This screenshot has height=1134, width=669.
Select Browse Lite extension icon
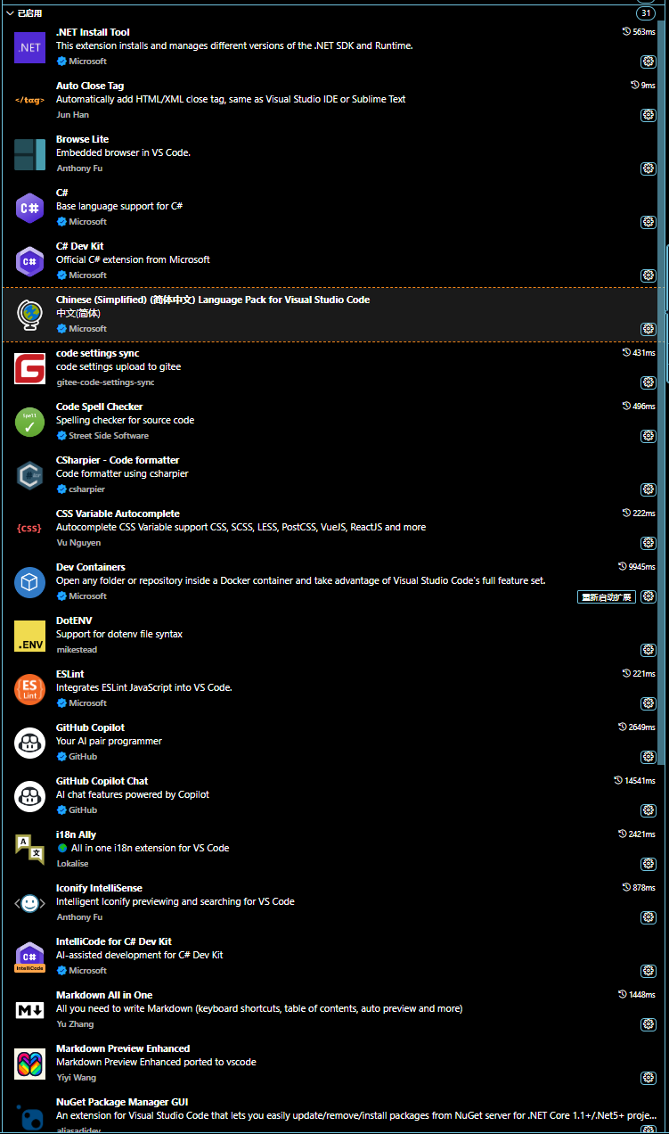click(29, 154)
